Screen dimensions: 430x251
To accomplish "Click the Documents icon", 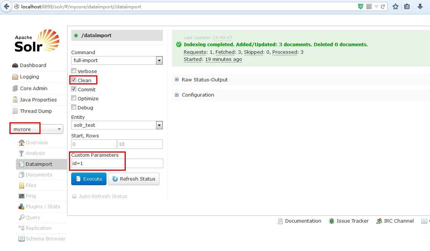I will tap(21, 175).
